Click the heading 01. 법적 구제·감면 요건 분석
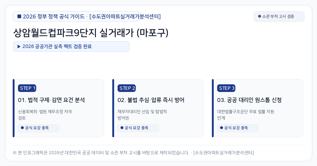Viewport: 317px width, 166px height. pyautogui.click(x=51, y=100)
